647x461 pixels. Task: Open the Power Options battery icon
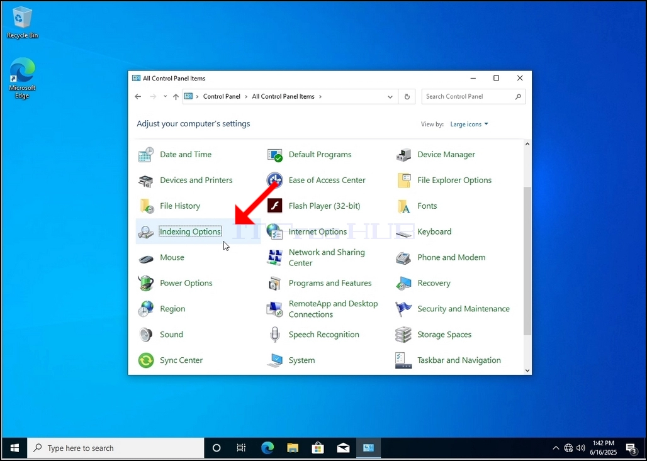tap(145, 283)
